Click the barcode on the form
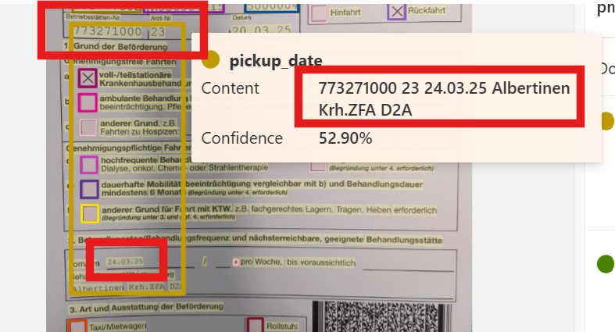This screenshot has width=615, height=332. point(382,316)
